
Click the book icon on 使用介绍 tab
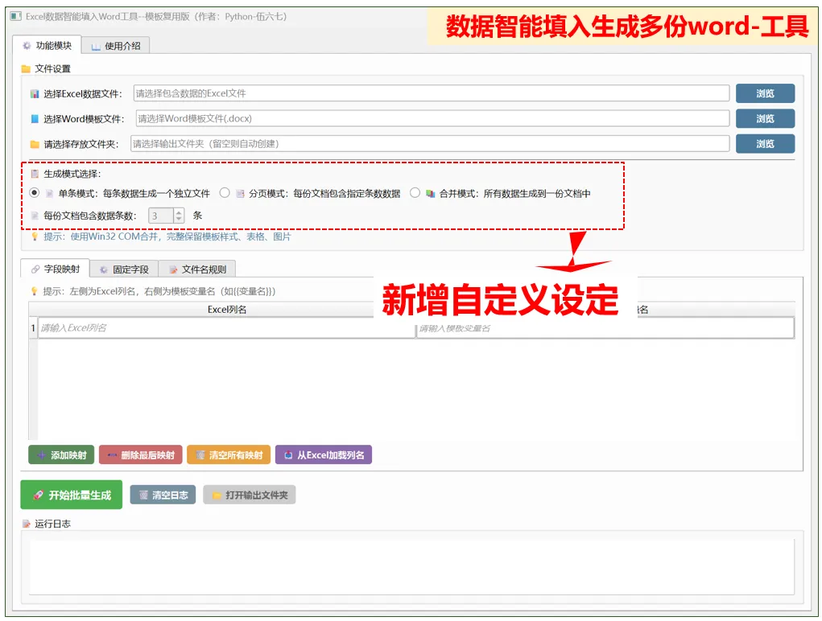pyautogui.click(x=96, y=47)
